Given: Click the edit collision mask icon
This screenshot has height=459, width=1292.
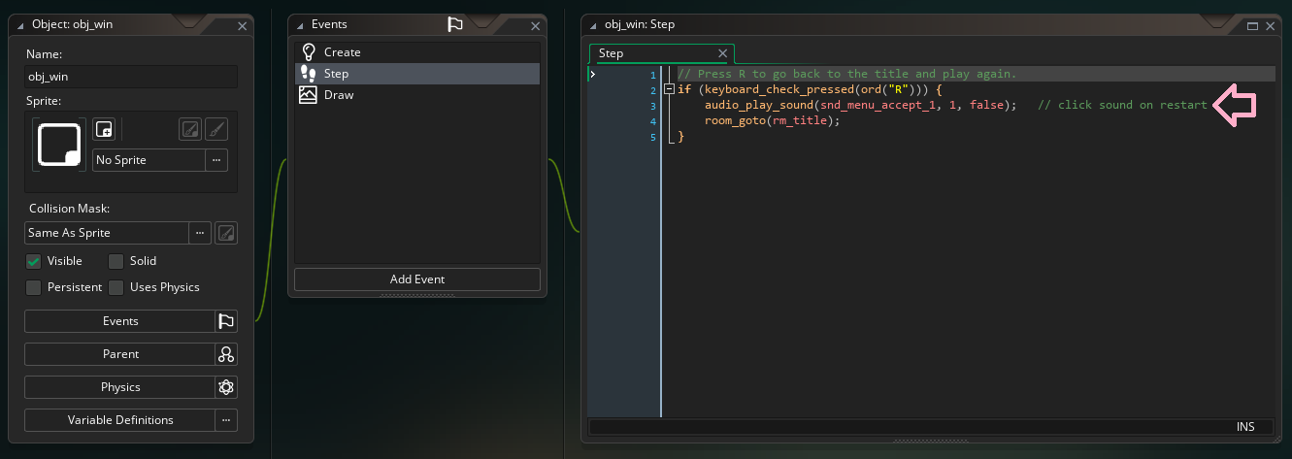Looking at the screenshot, I should tap(226, 233).
